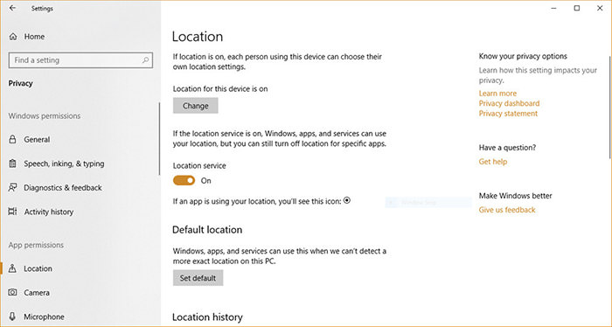Select the Activity history icon
Viewport: 612px width, 327px height.
[12, 212]
